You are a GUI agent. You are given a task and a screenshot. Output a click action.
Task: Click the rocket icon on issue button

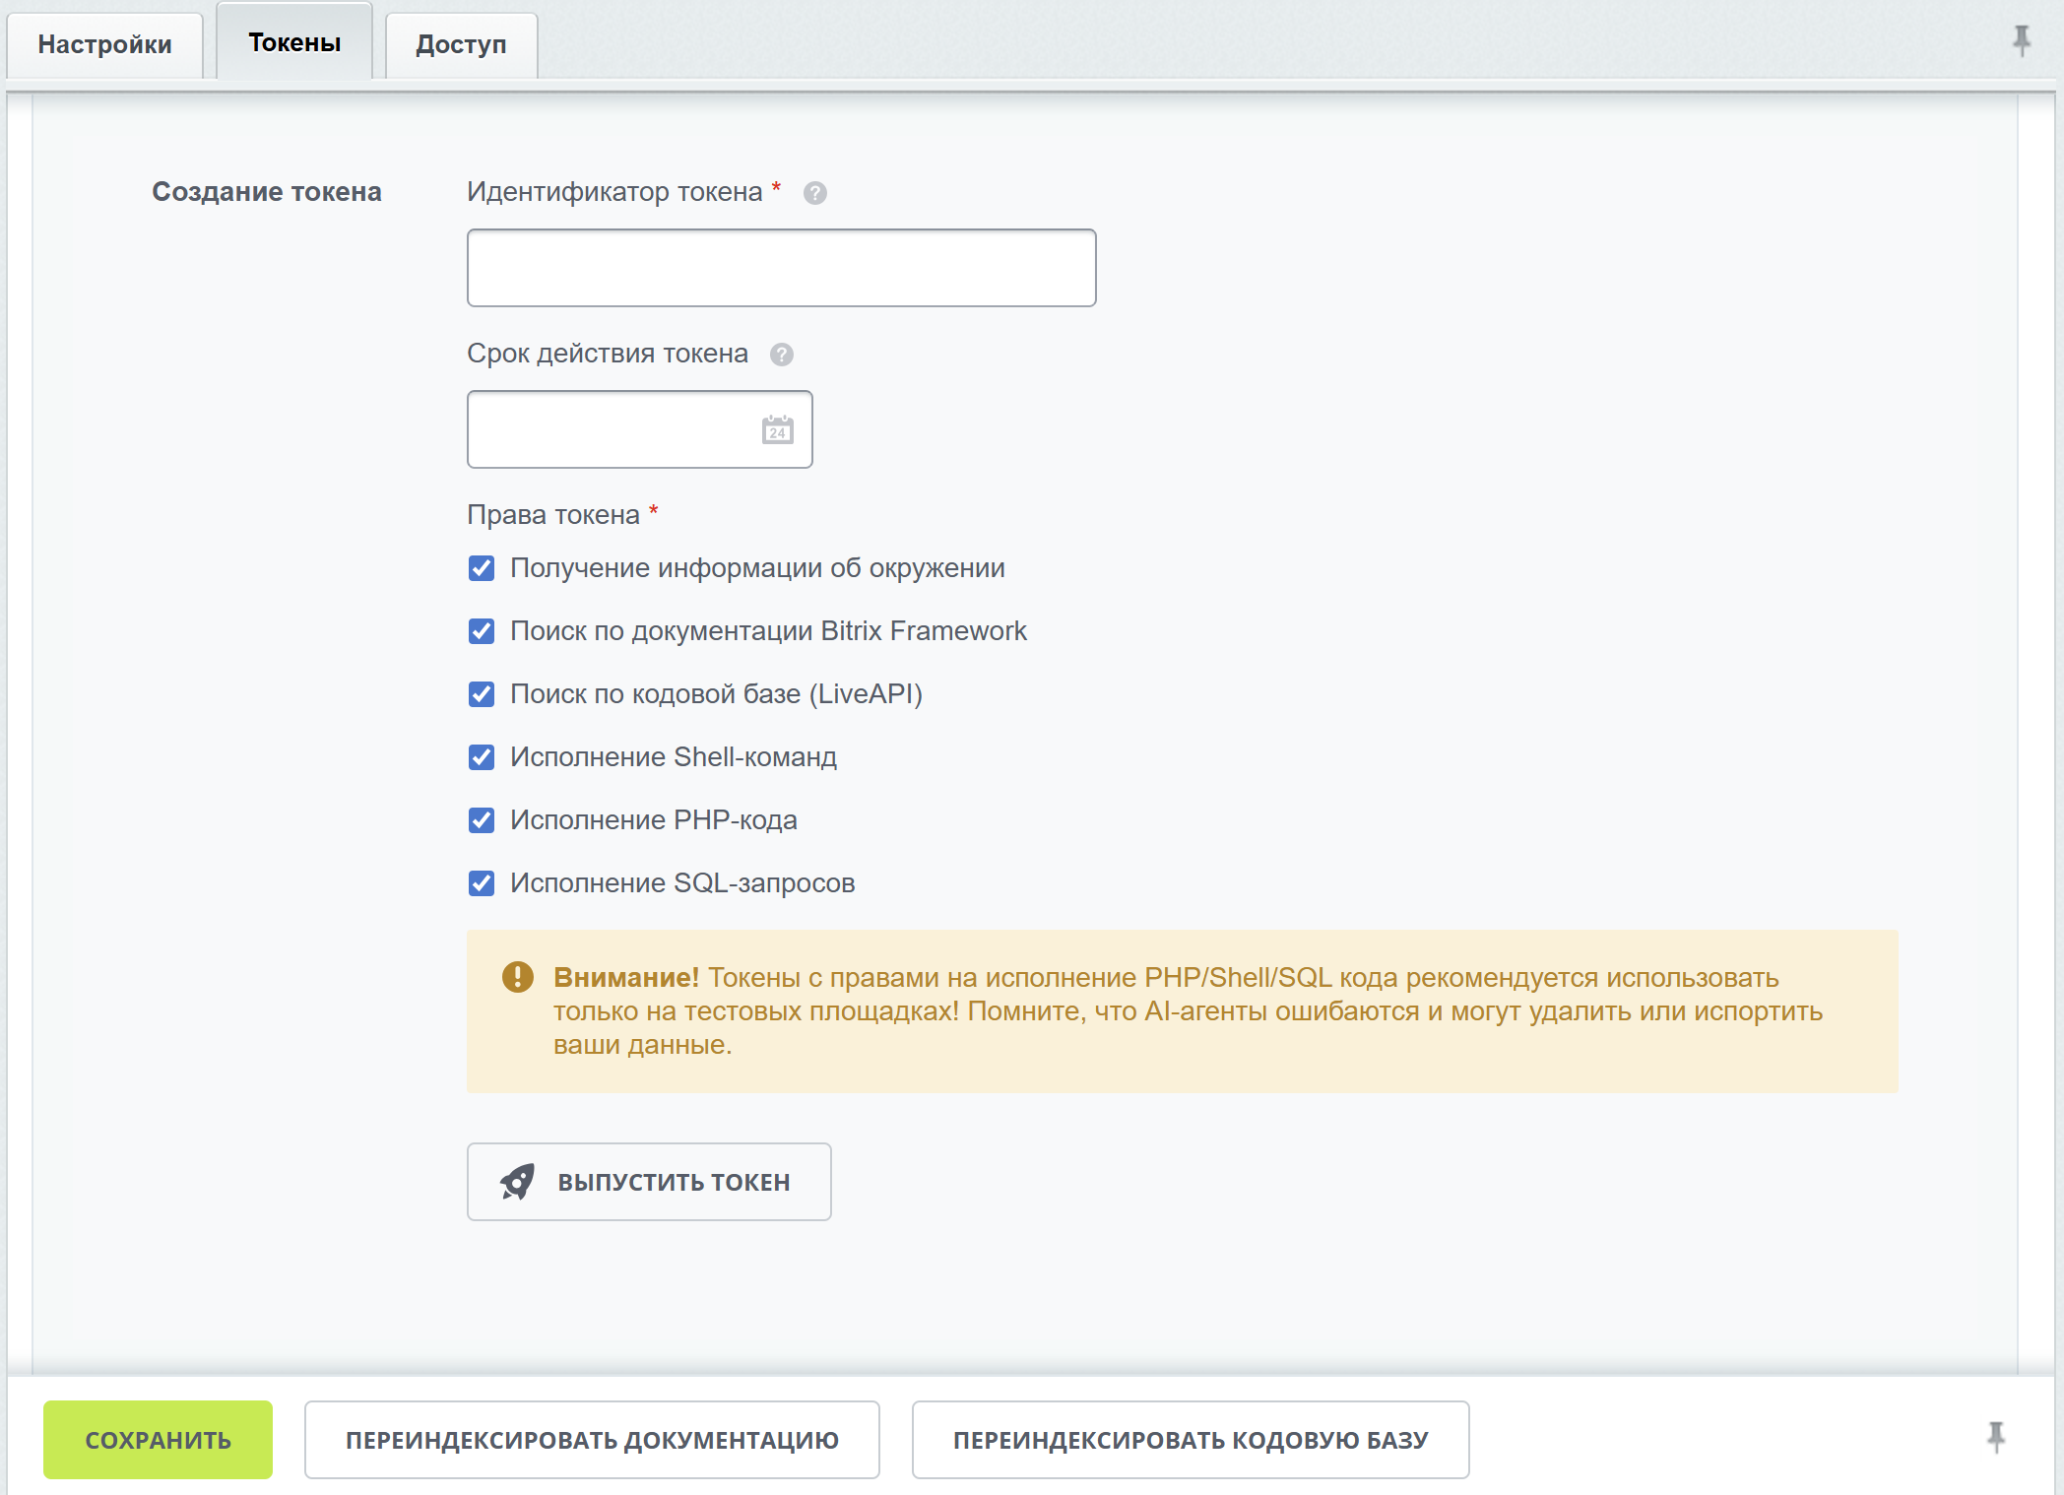[x=517, y=1182]
